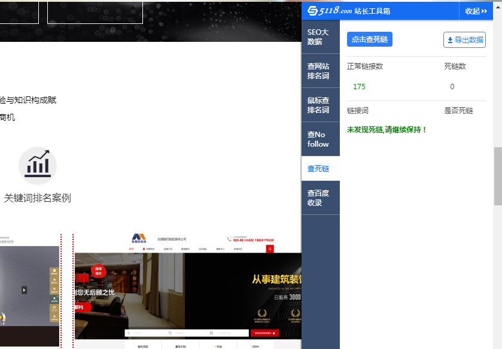The height and width of the screenshot is (349, 502).
Task: Open the 查网站排名词 panel
Action: point(320,71)
